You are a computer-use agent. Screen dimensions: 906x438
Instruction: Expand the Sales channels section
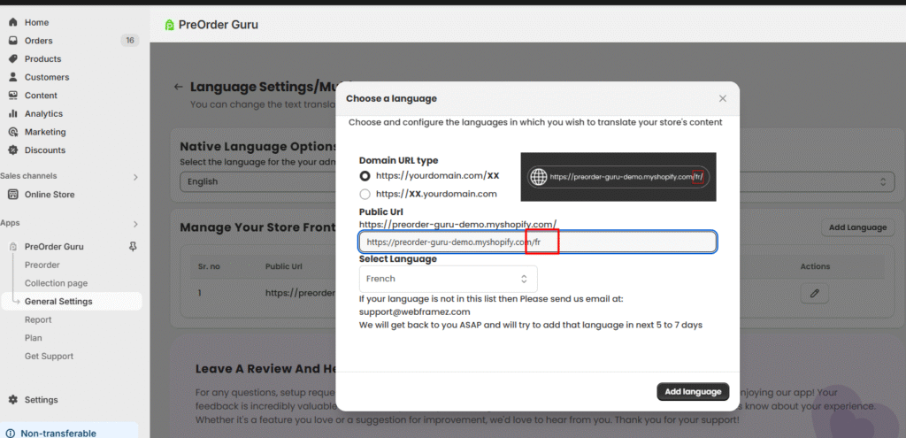coord(135,177)
